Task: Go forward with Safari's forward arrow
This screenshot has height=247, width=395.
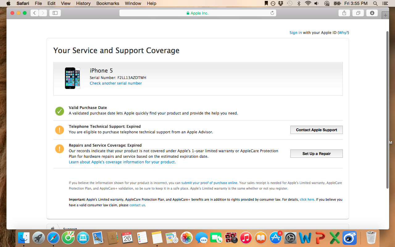Action: click(x=43, y=13)
